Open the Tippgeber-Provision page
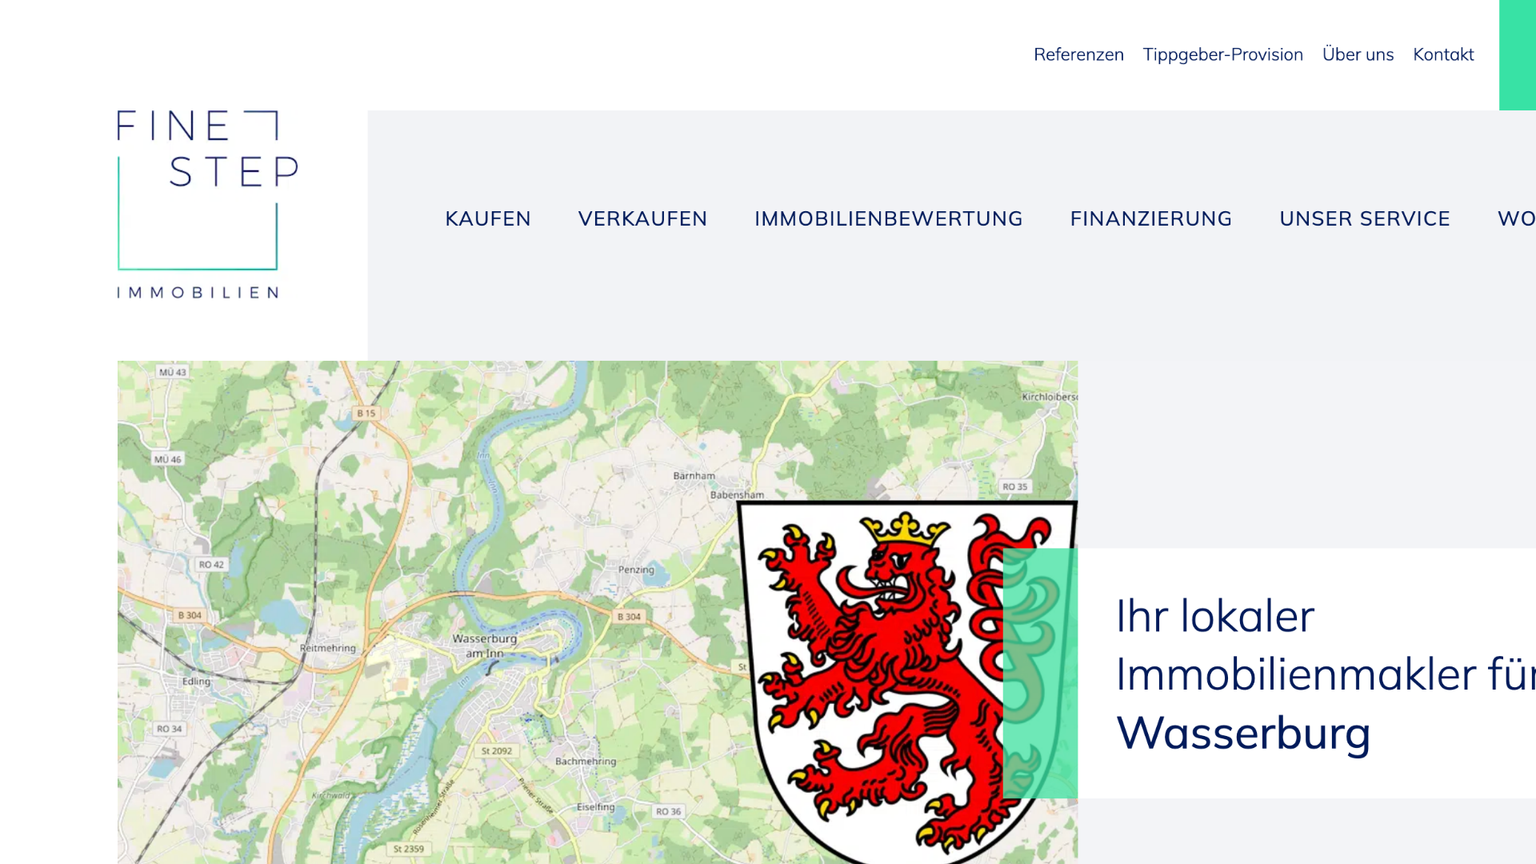Image resolution: width=1536 pixels, height=864 pixels. pyautogui.click(x=1222, y=54)
